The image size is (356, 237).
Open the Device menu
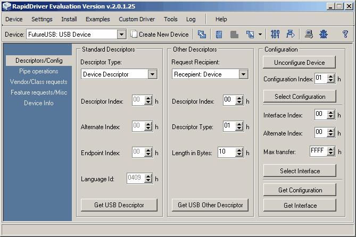14,19
